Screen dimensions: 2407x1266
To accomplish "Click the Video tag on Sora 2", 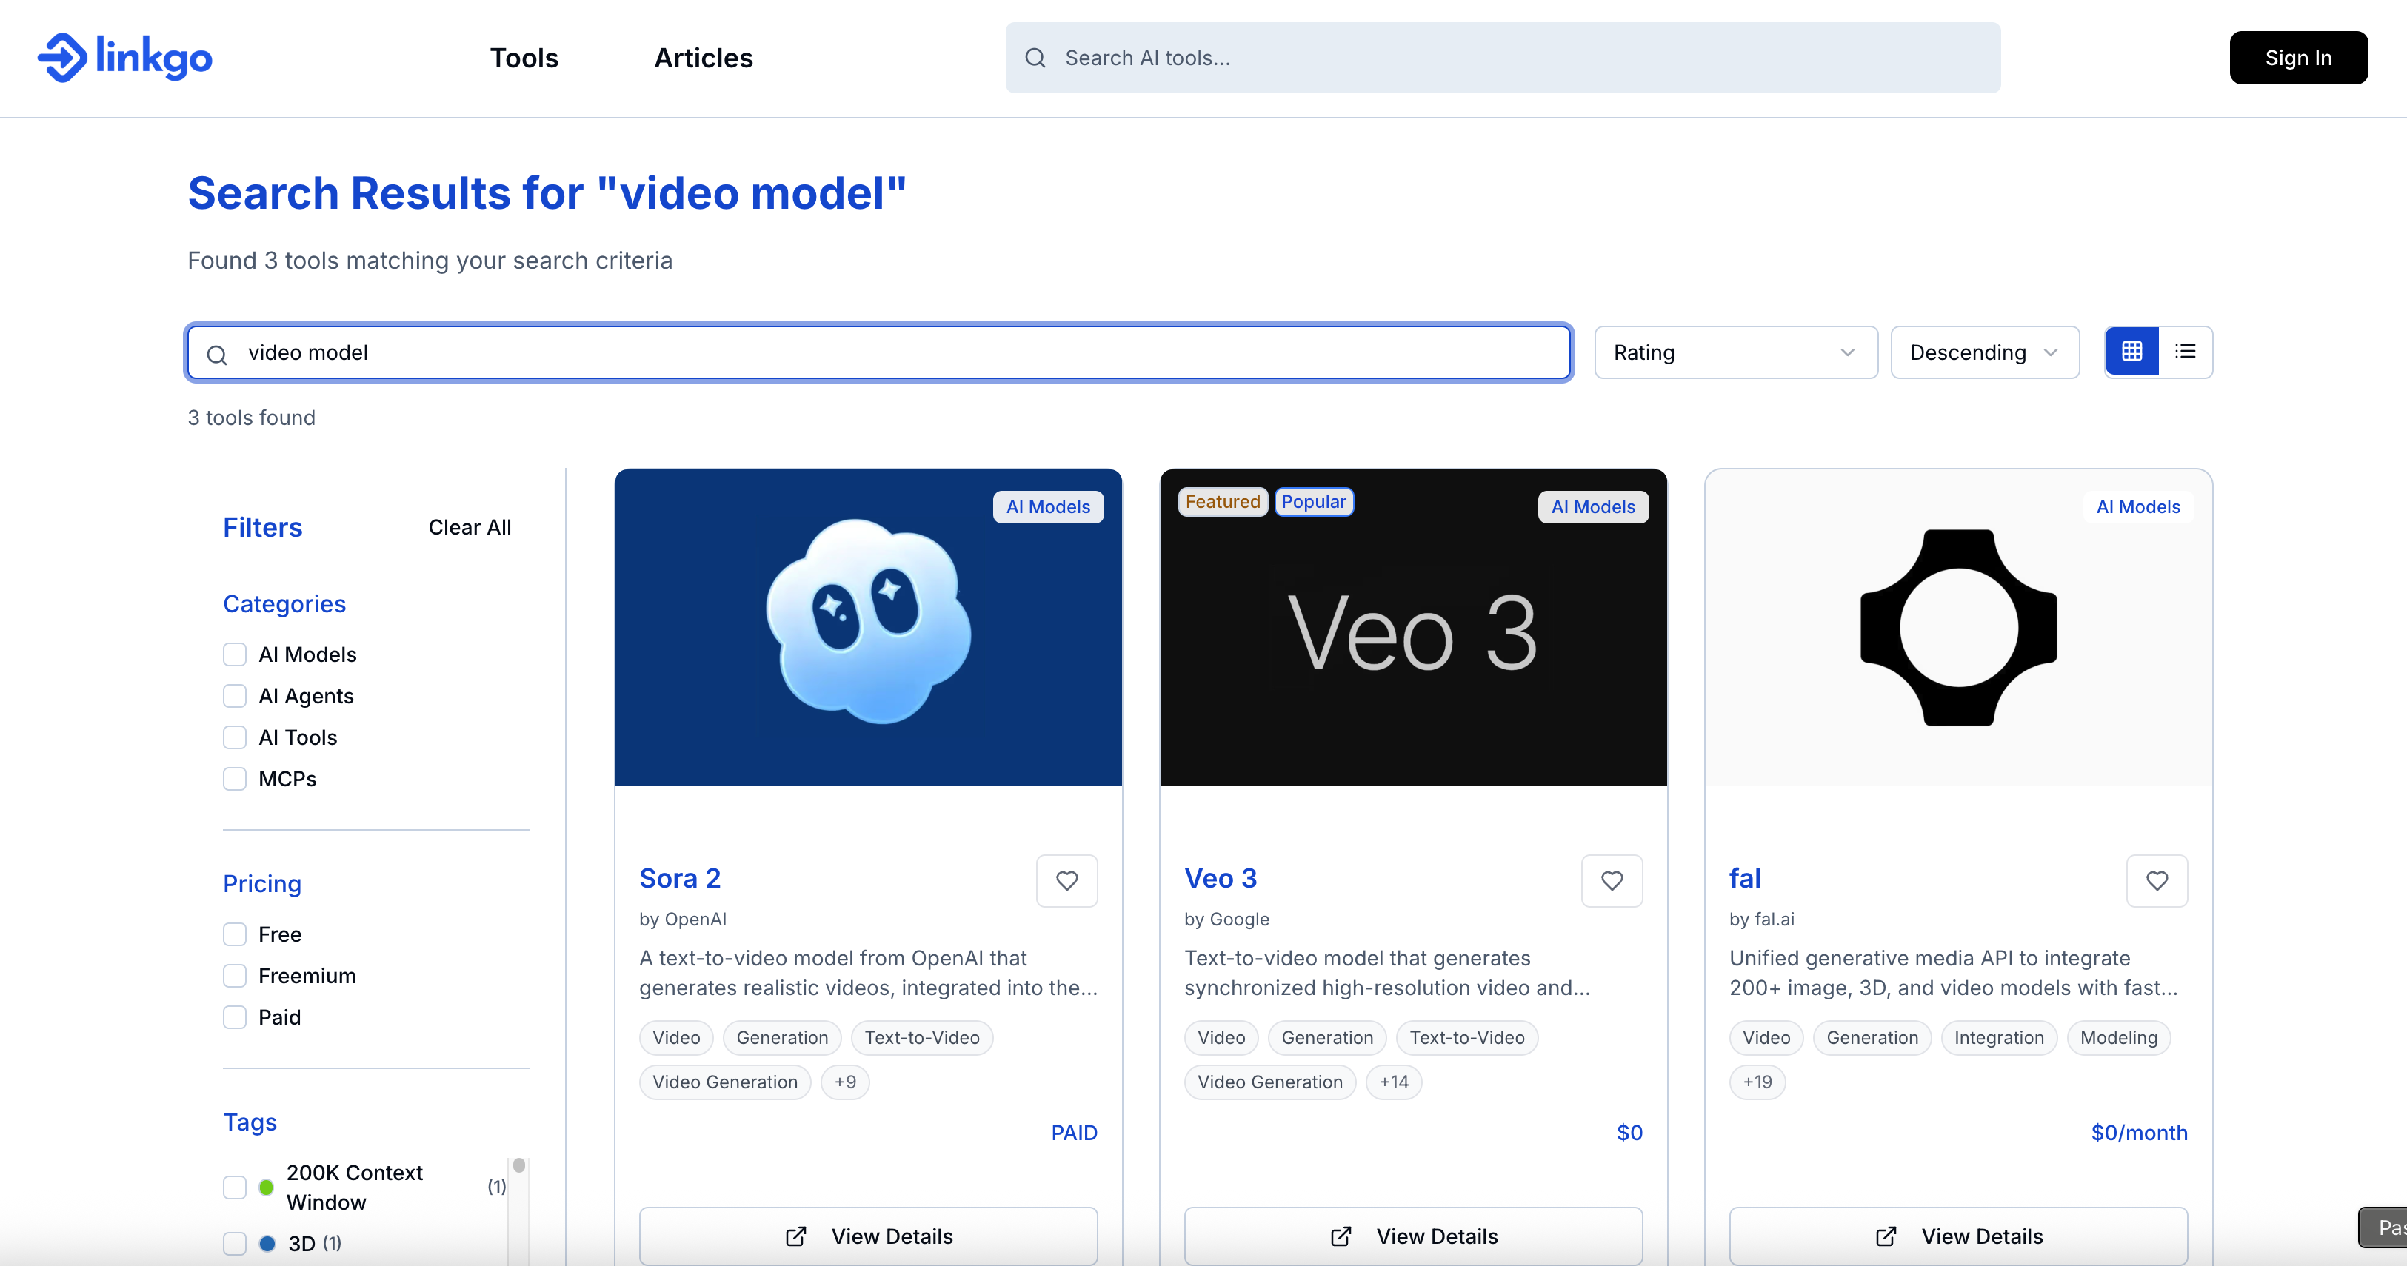I will click(x=675, y=1037).
